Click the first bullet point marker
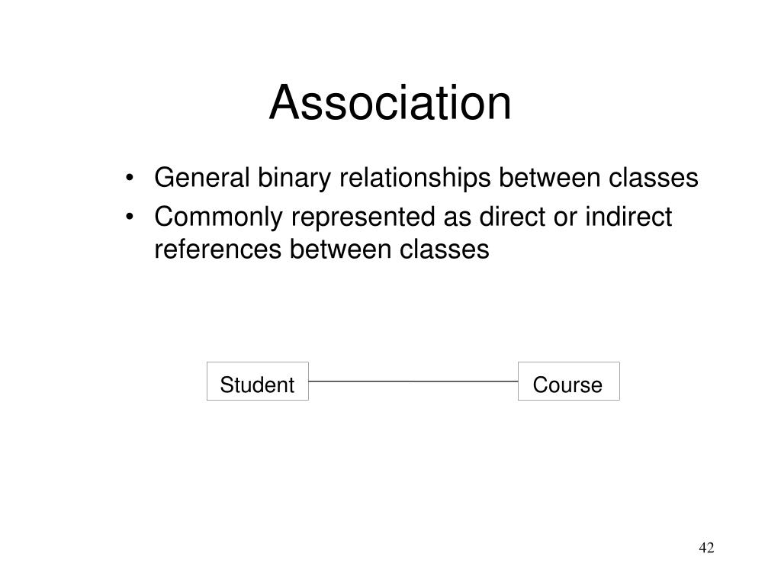Image resolution: width=781 pixels, height=586 pixels. (x=130, y=178)
